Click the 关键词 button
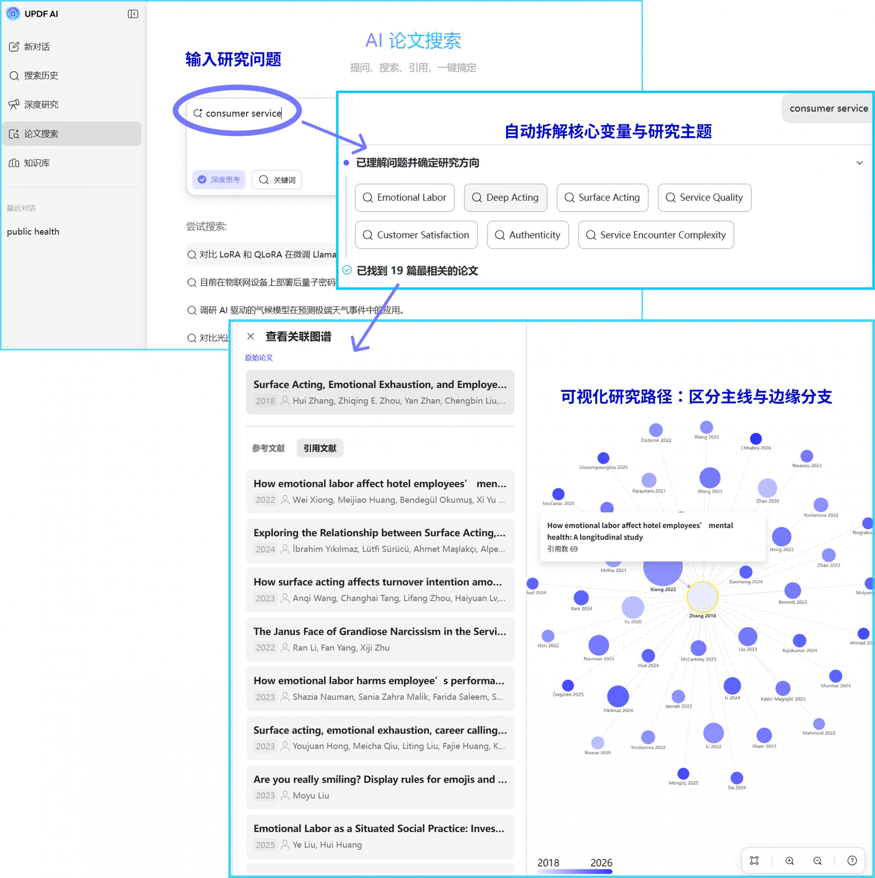875x878 pixels. (277, 179)
